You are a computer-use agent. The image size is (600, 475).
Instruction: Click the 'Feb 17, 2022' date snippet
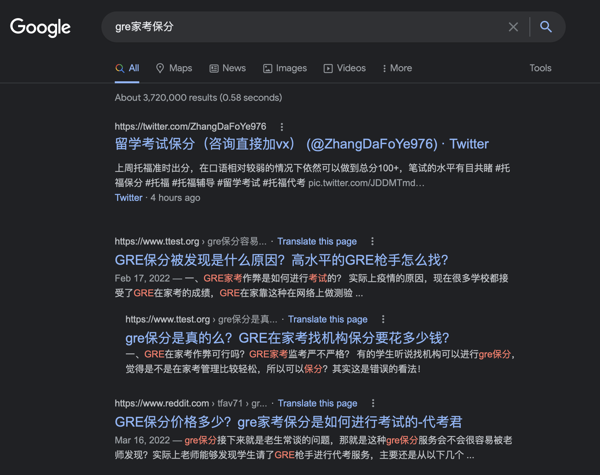(x=142, y=278)
